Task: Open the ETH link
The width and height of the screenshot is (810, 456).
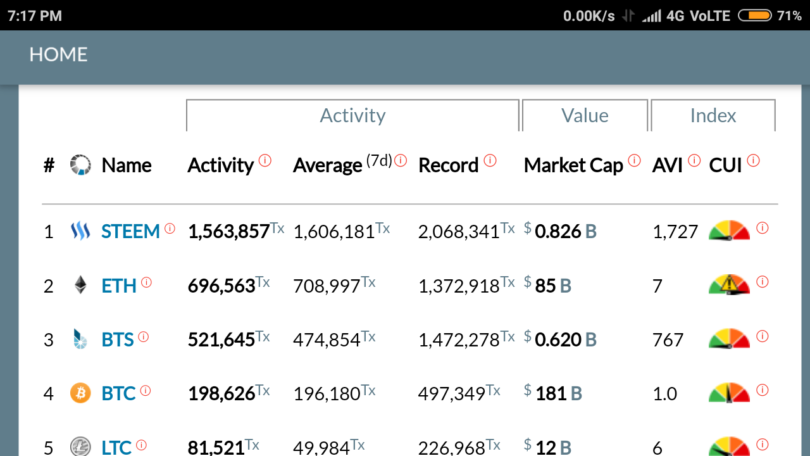Action: point(119,286)
